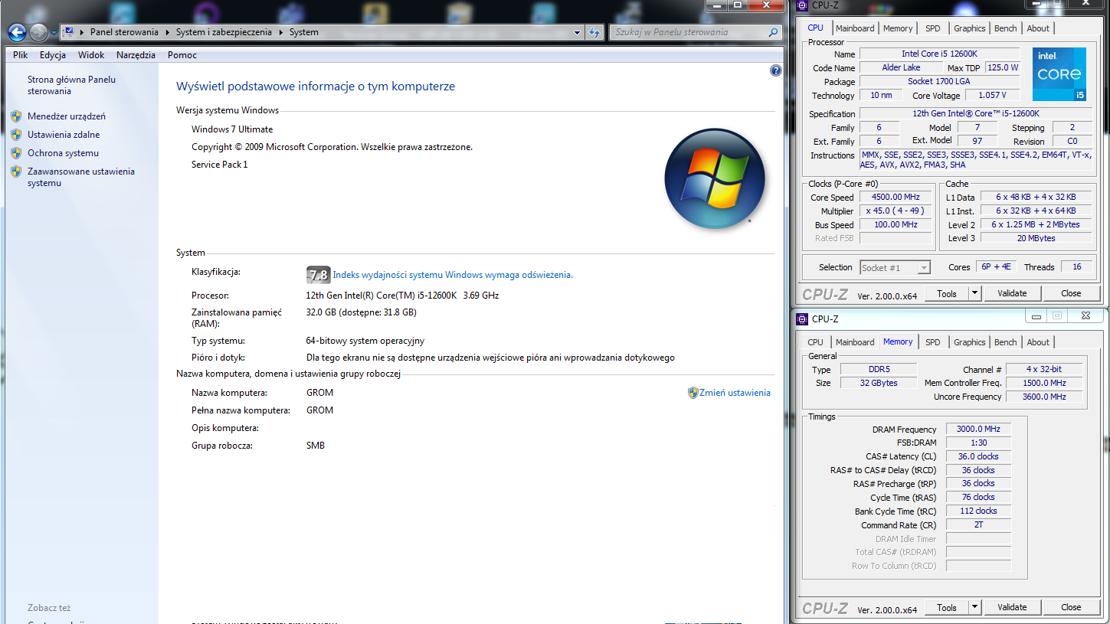Open the Pomoc menu

182,55
